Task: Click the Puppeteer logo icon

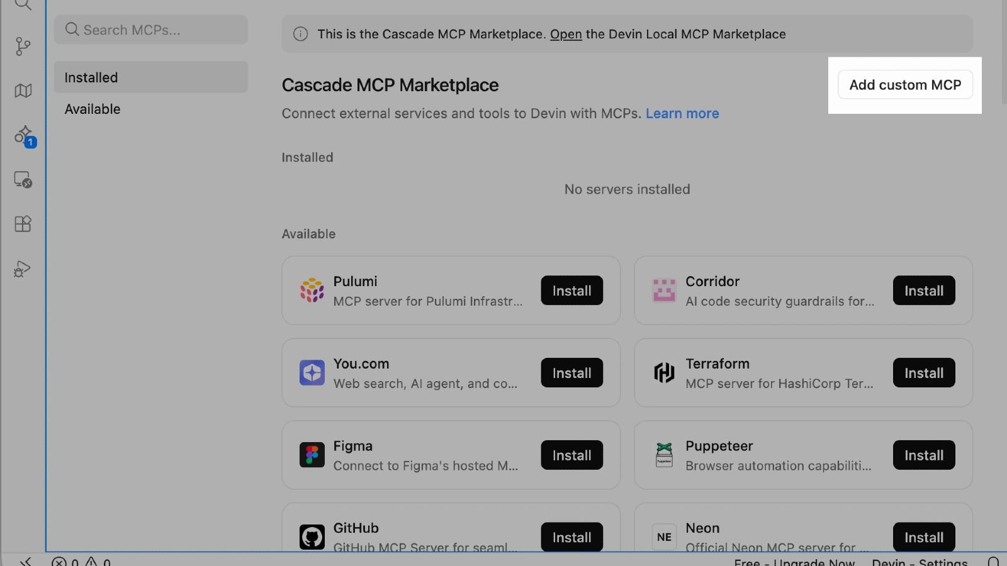Action: point(664,455)
